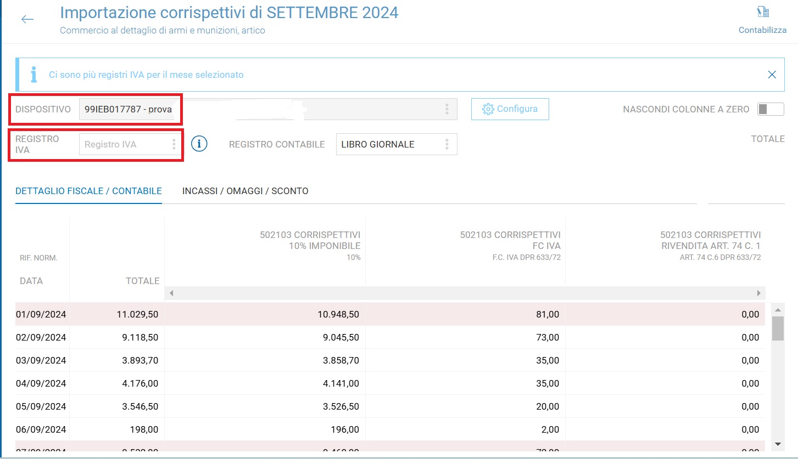Switch to Incassi / Omaggi / Sconto tab

(x=245, y=191)
